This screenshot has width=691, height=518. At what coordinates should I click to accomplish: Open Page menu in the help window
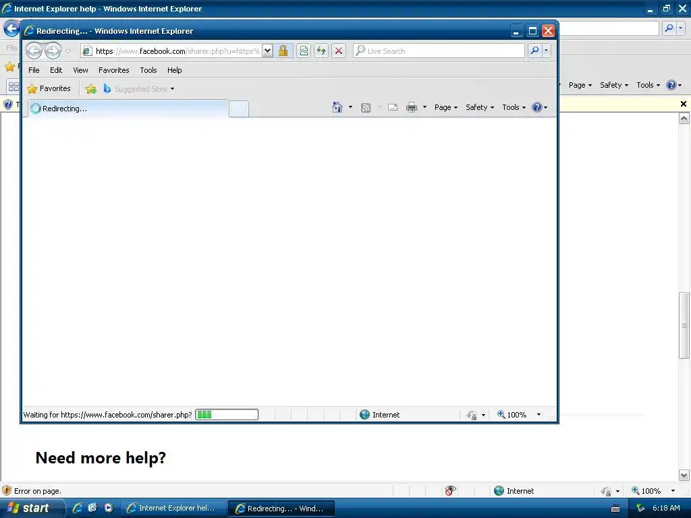[580, 85]
